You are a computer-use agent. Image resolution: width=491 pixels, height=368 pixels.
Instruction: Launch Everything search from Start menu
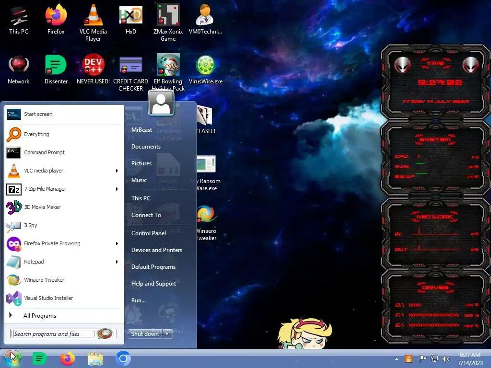(x=64, y=134)
